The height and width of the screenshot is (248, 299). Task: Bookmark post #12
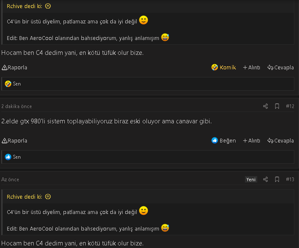[x=277, y=106]
